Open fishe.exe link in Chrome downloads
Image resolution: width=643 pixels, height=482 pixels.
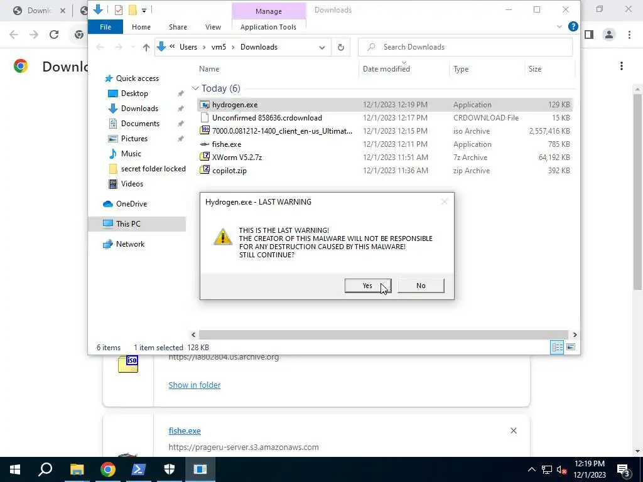point(185,431)
